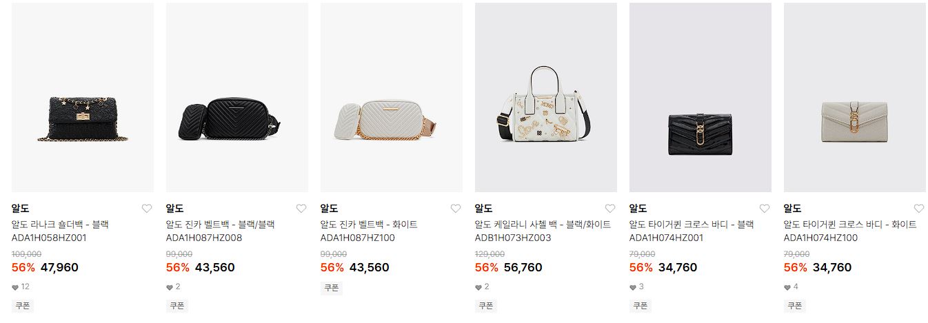Open the white 진카 벨트백 product image

click(x=392, y=97)
